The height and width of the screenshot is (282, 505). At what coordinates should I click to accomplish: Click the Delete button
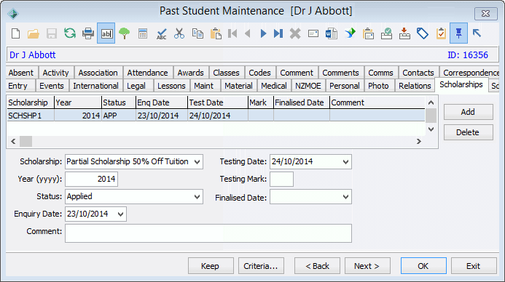pos(469,132)
